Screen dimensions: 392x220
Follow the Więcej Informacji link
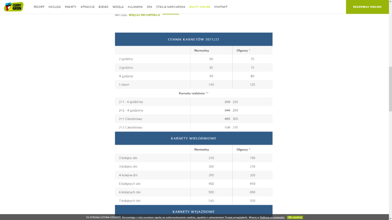click(x=144, y=15)
